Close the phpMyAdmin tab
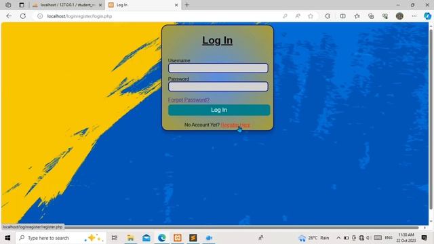 [100, 5]
